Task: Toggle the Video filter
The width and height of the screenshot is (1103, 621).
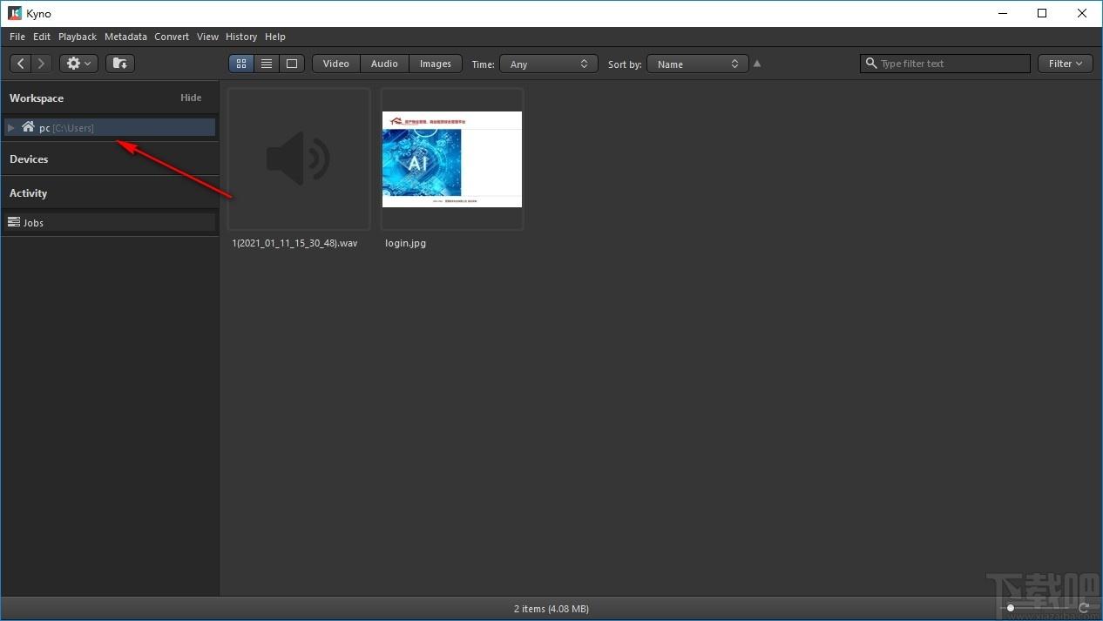Action: coord(335,64)
